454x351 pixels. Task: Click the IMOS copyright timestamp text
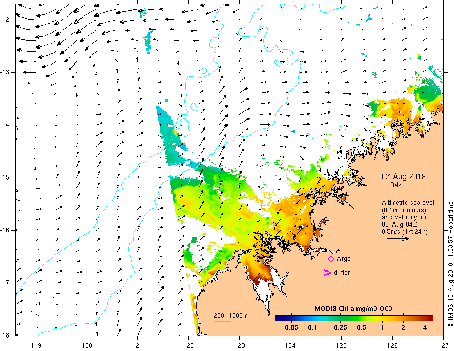pos(450,264)
